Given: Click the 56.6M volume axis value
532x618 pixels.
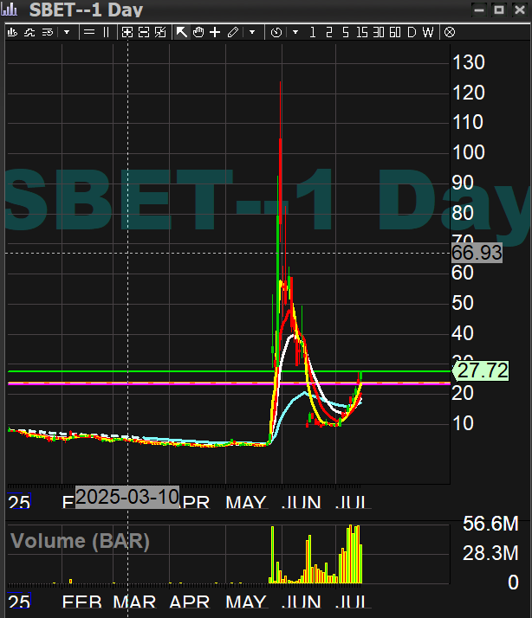Looking at the screenshot, I should click(490, 524).
